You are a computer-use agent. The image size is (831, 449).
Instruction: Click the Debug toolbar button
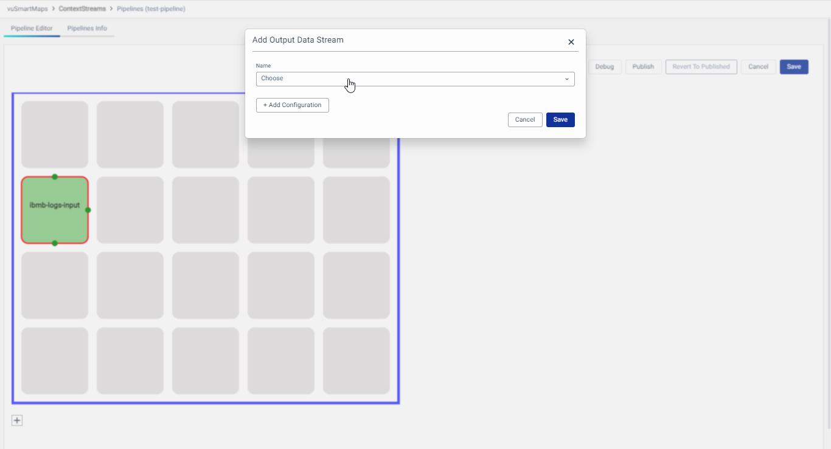point(604,67)
